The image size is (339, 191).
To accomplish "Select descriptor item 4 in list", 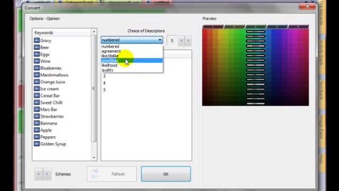I will (x=104, y=83).
